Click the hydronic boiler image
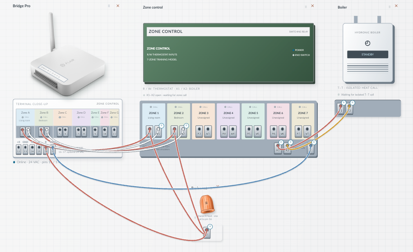Image resolution: width=413 pixels, height=252 pixels. pyautogui.click(x=368, y=50)
